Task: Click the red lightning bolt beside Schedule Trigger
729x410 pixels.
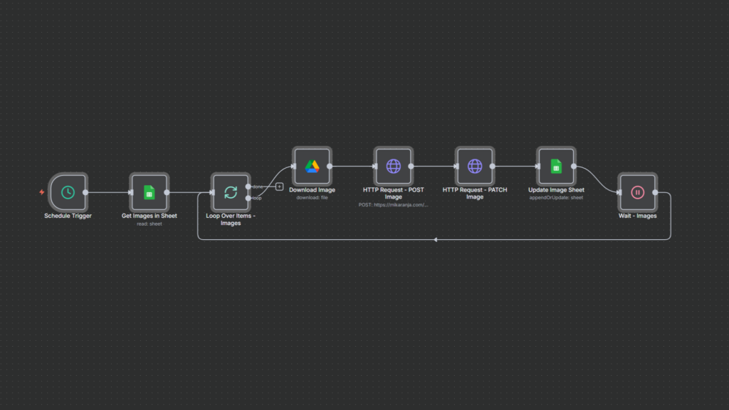Action: [x=42, y=190]
